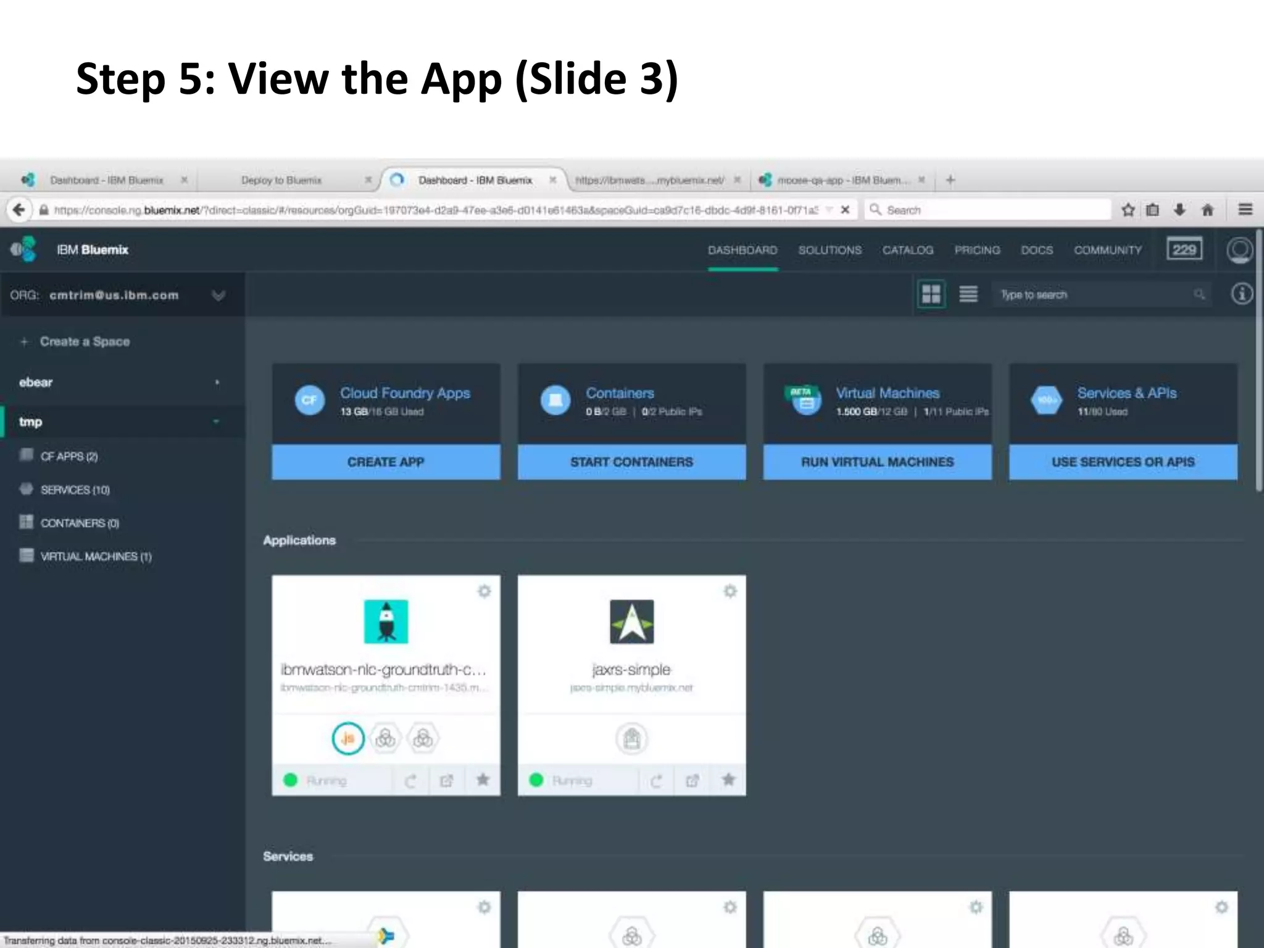Viewport: 1264px width, 948px height.
Task: Open settings gear on ibmwatson-nlc-groundtruth card
Action: (x=484, y=591)
